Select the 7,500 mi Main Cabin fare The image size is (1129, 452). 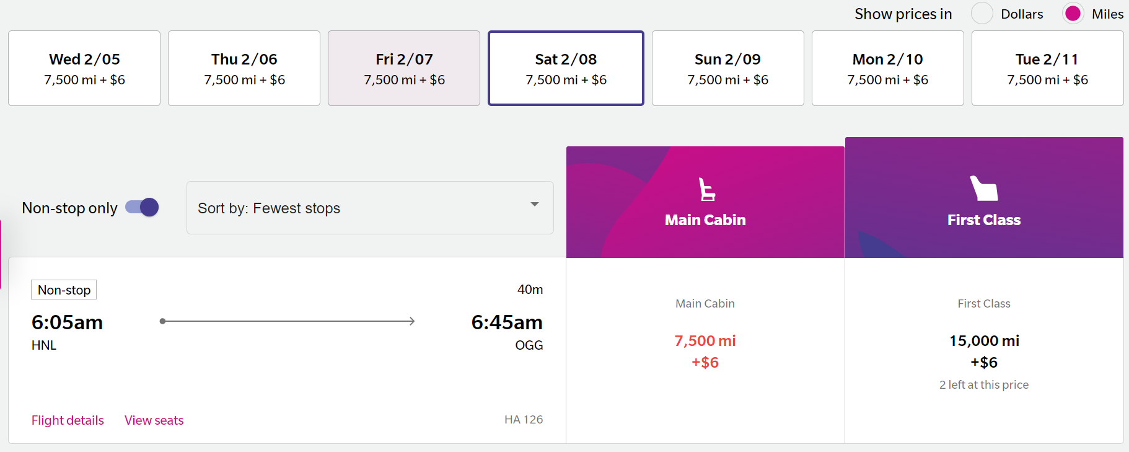click(x=705, y=350)
